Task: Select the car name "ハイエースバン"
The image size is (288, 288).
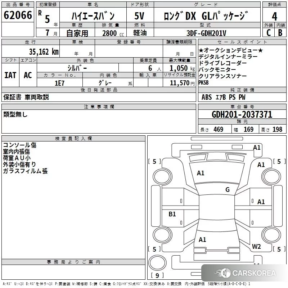Action: coord(93,16)
